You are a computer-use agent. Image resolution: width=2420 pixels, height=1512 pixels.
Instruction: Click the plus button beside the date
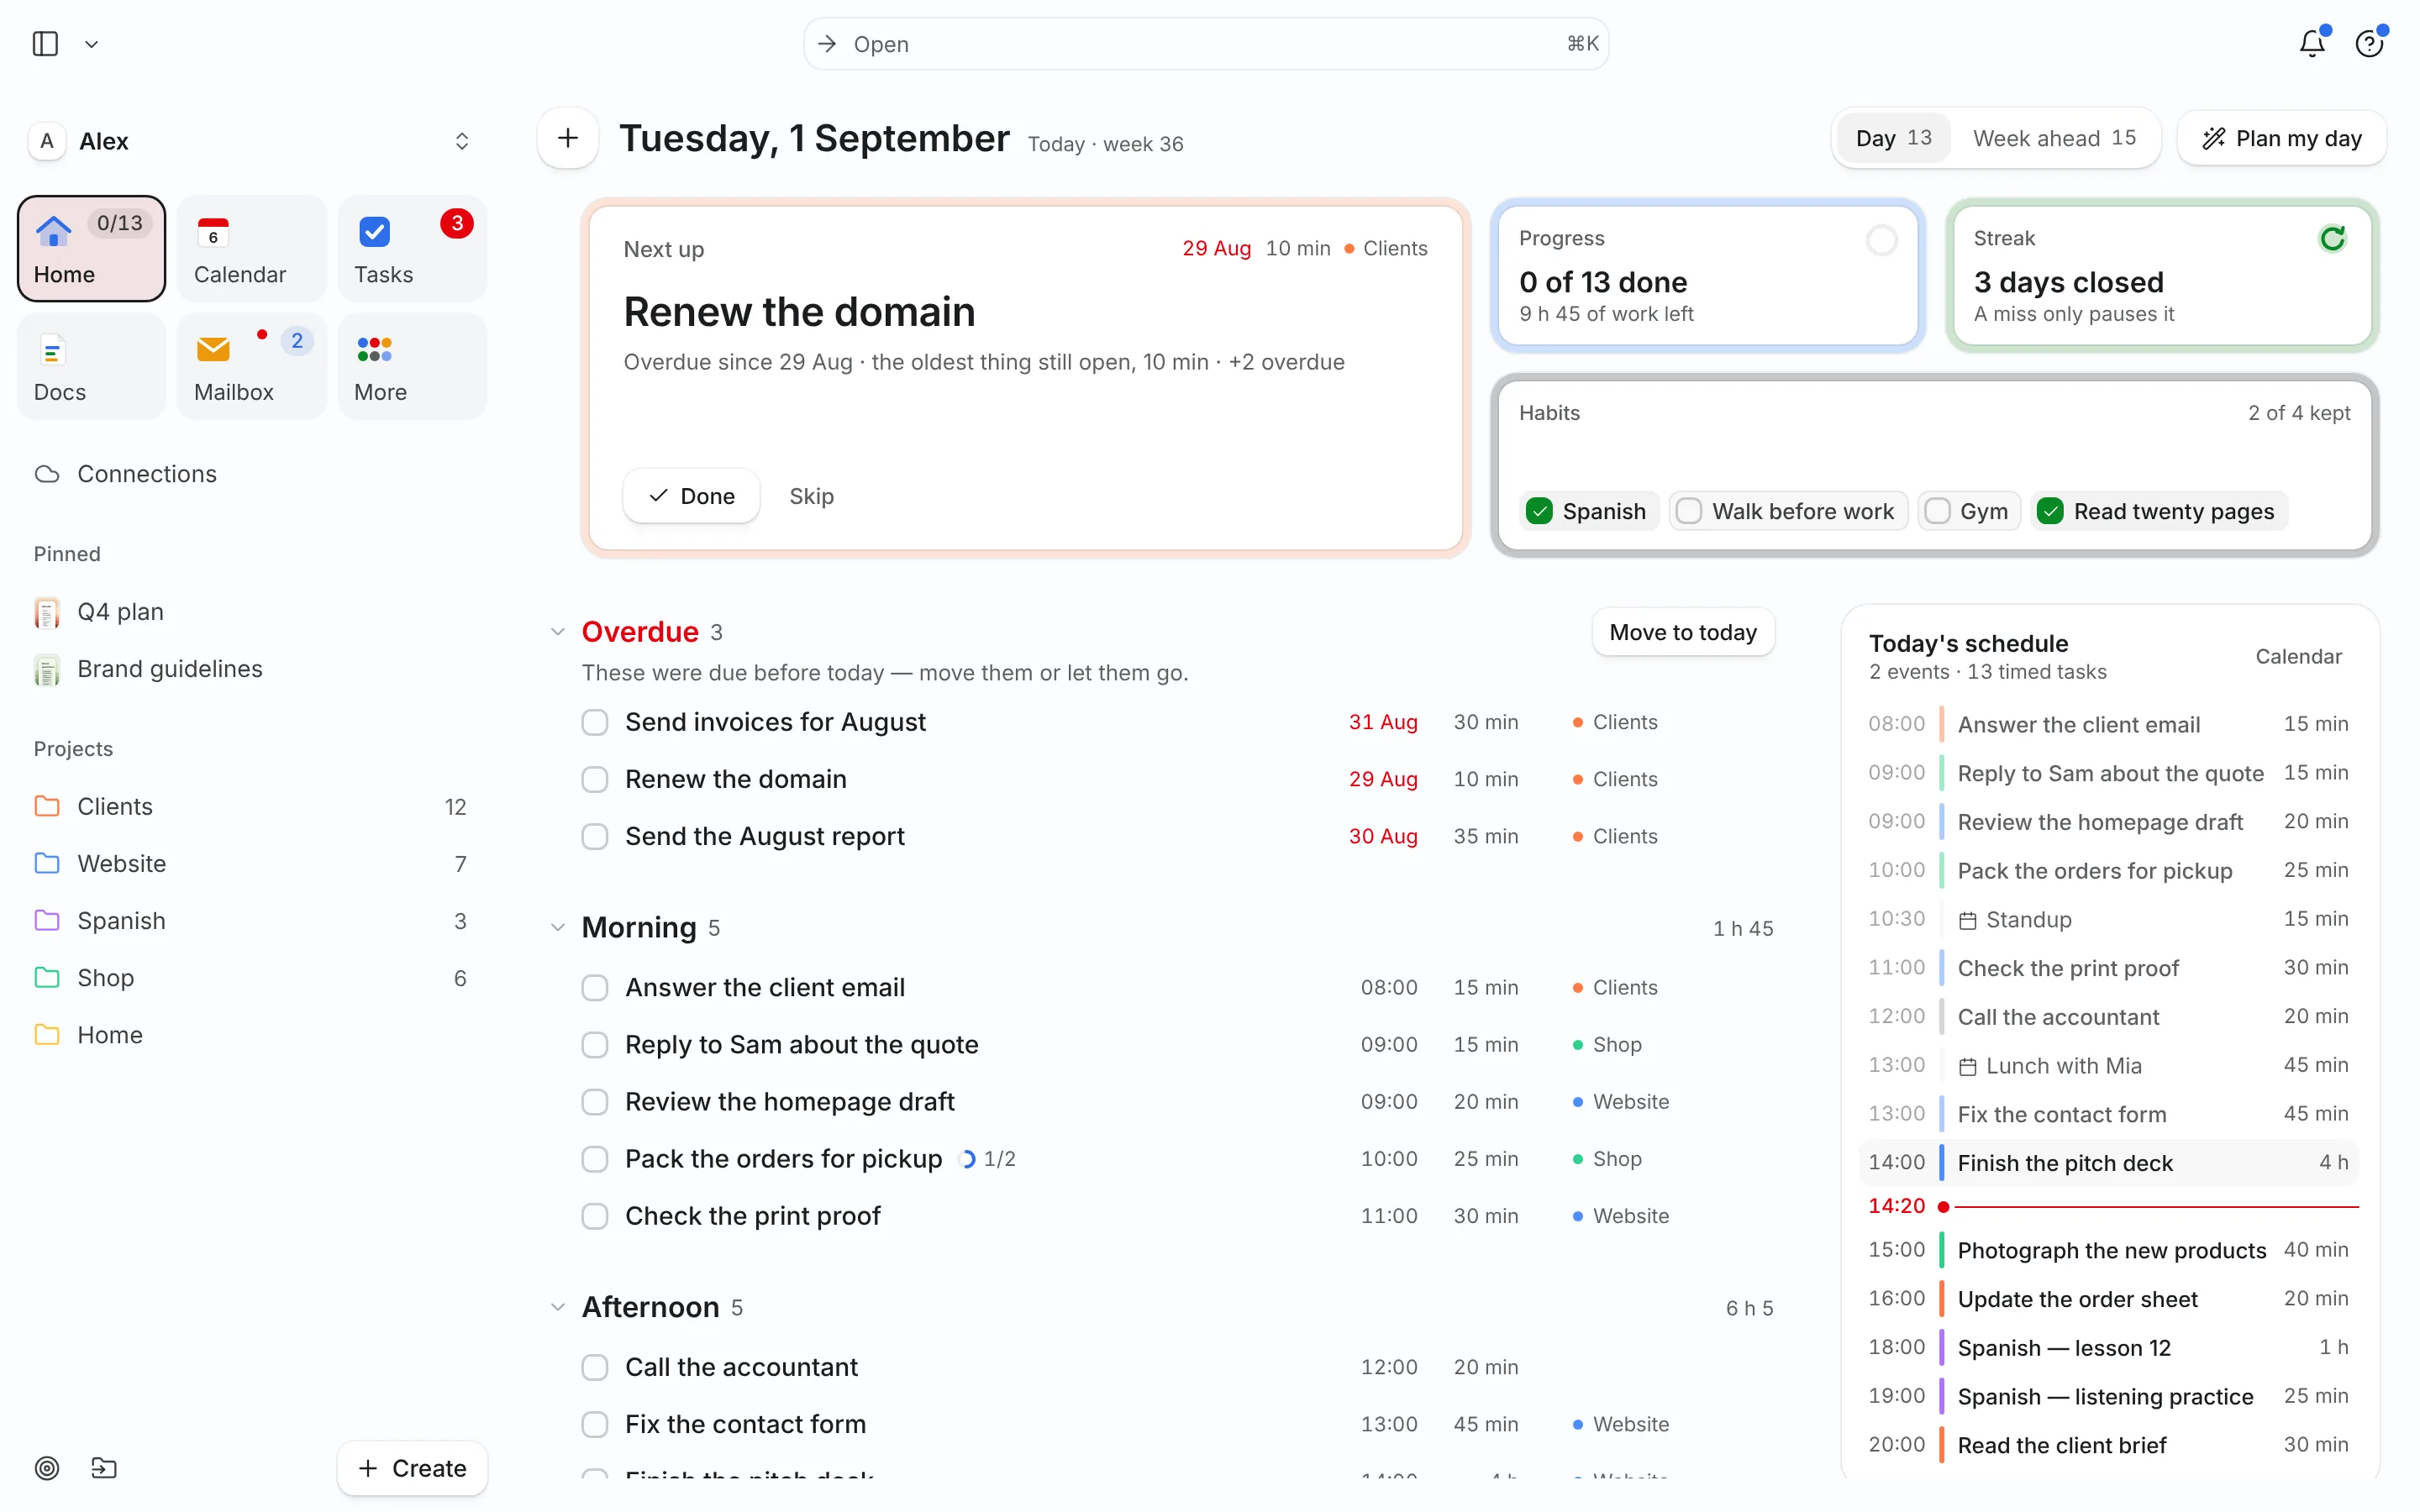(567, 138)
